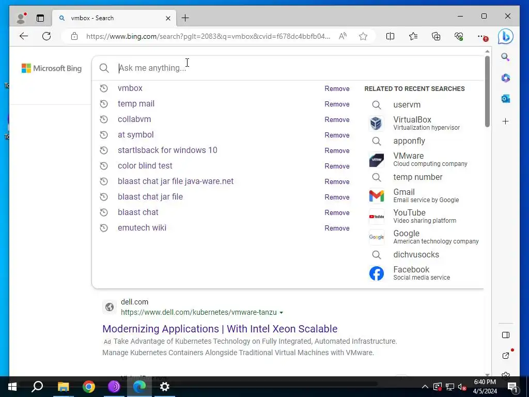Open Tor Browser from taskbar
529x397 pixels.
click(114, 387)
